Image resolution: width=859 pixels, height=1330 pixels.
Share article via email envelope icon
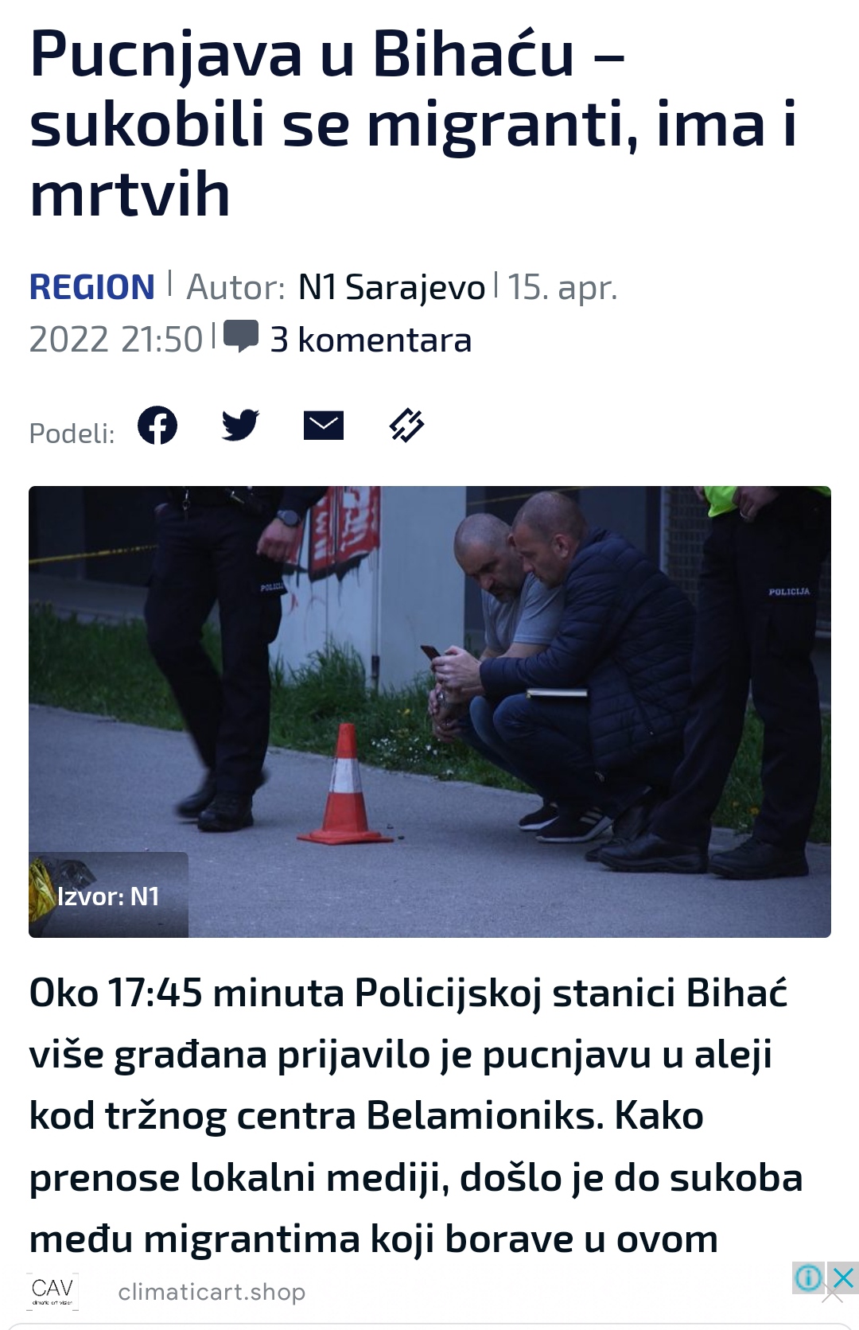pos(324,426)
